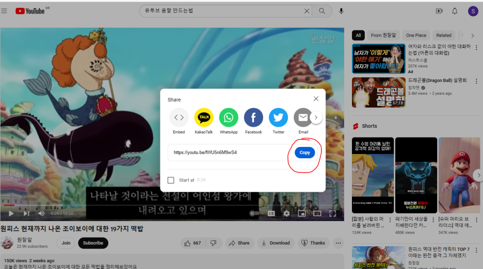This screenshot has height=269, width=483.
Task: Copy the video link
Action: tap(304, 153)
